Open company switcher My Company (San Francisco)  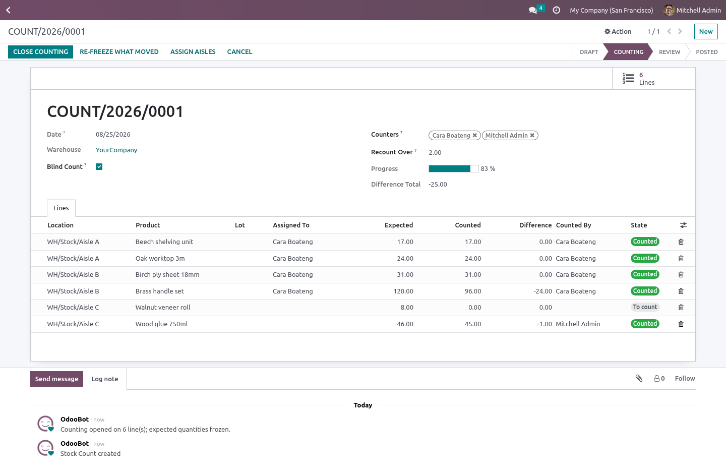coord(611,10)
